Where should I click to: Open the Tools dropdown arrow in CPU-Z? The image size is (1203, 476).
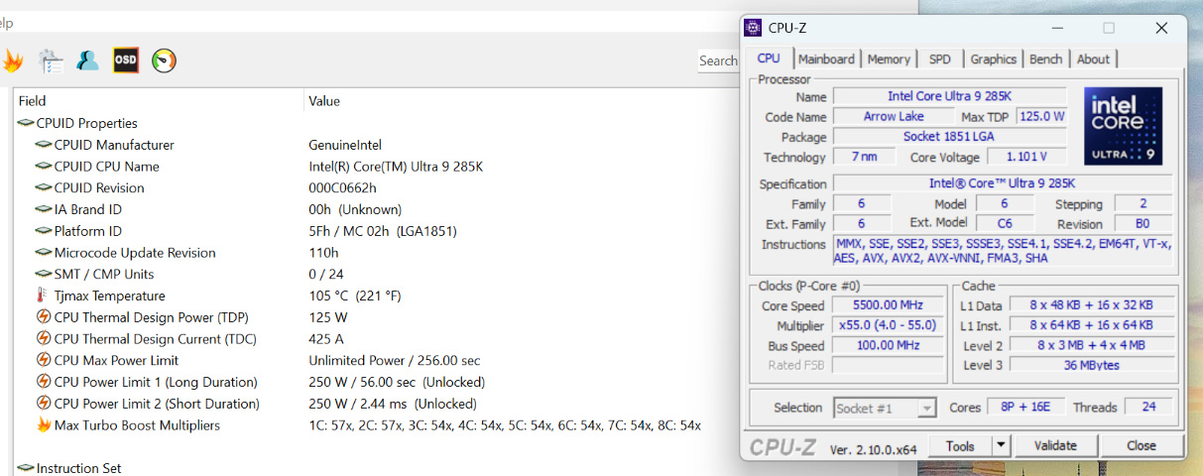[x=1001, y=446]
